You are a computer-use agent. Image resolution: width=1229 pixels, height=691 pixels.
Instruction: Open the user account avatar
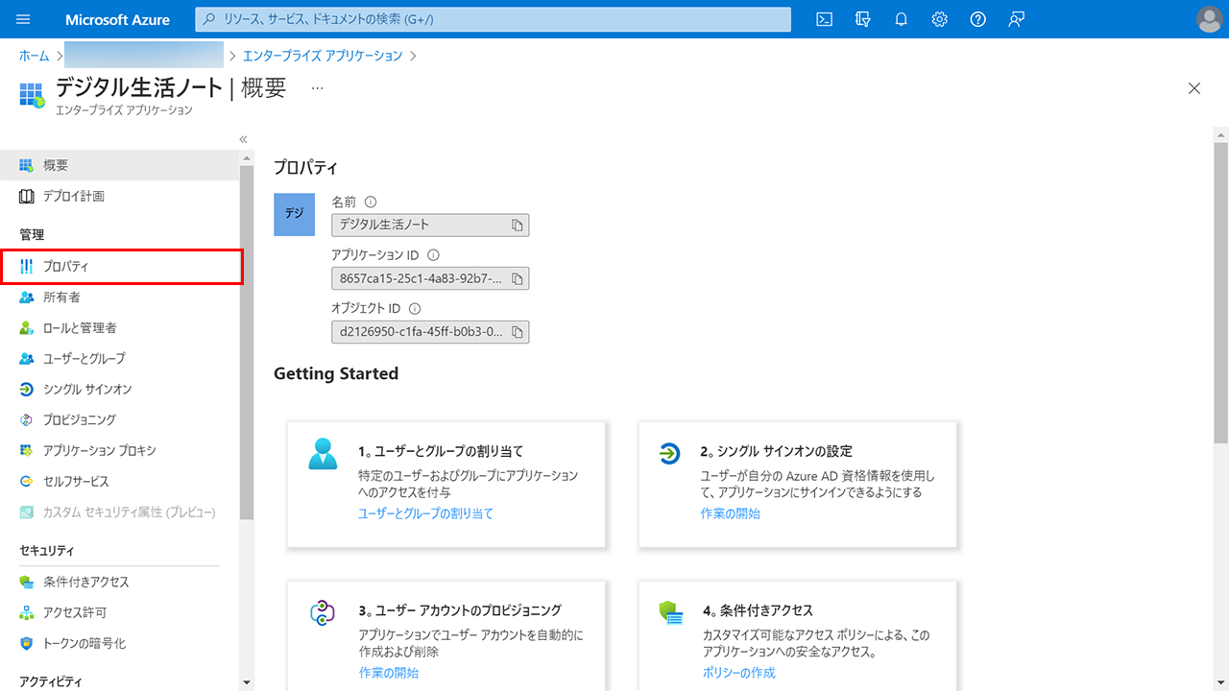(1210, 19)
